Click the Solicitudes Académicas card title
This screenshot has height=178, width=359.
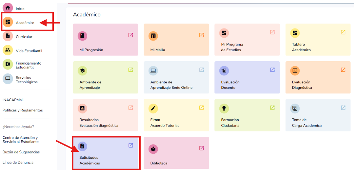coord(90,160)
